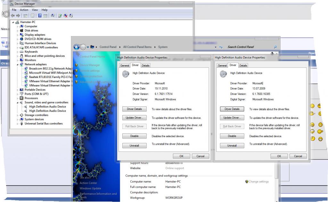Image resolution: width=328 pixels, height=202 pixels.
Task: Open the View menu in Device Manager
Action: [x=35, y=10]
